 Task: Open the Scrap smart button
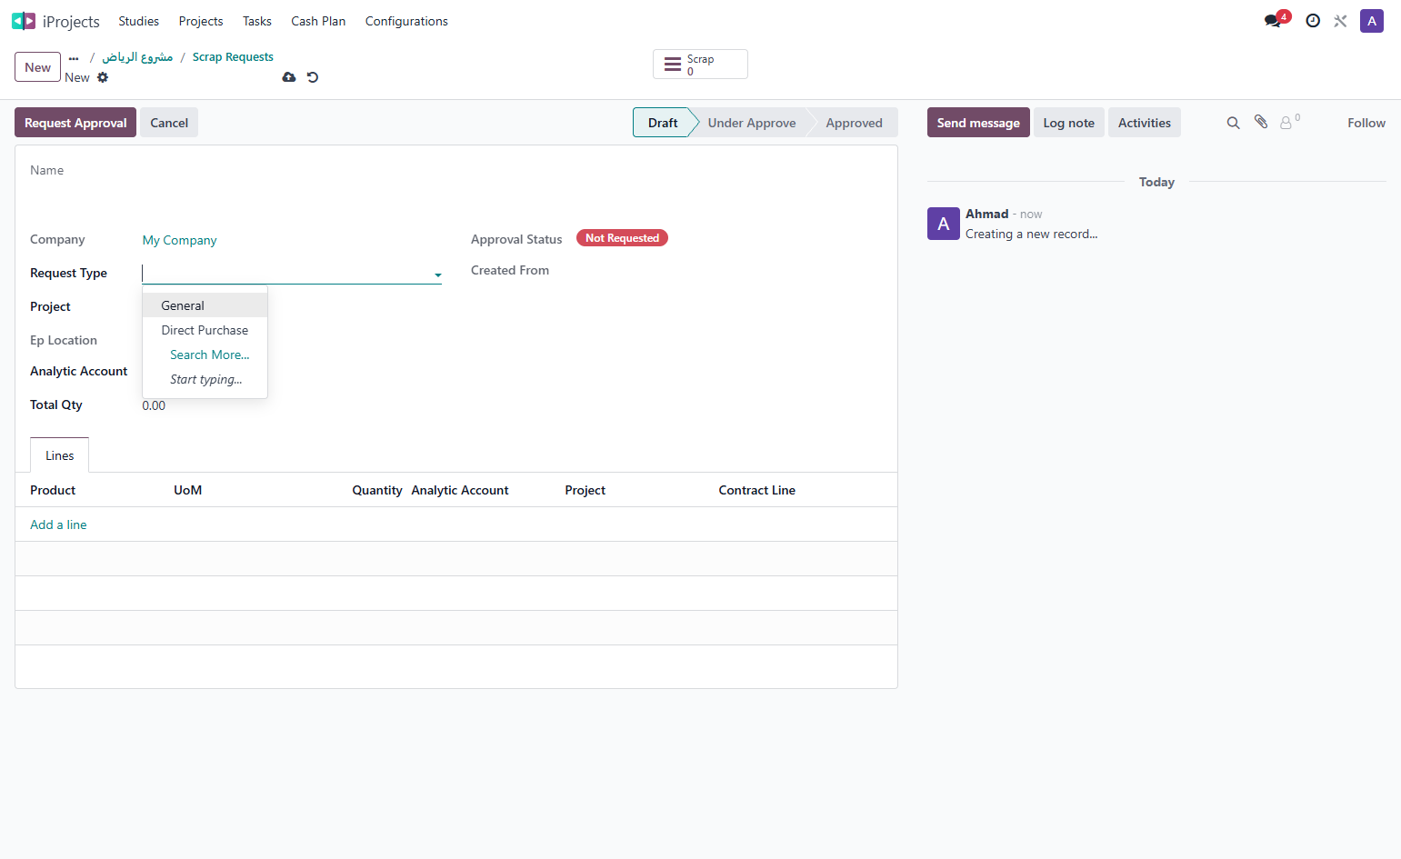[x=700, y=65]
